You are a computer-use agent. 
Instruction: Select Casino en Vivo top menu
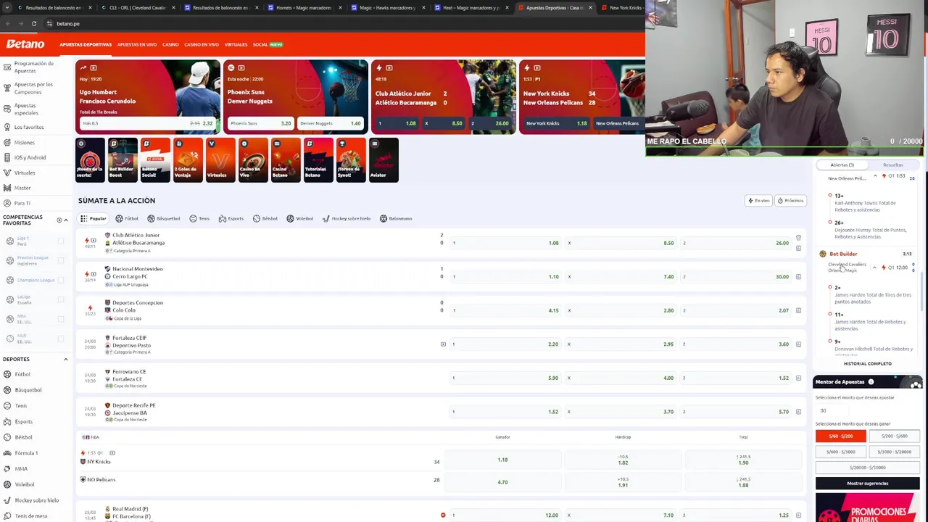point(202,45)
